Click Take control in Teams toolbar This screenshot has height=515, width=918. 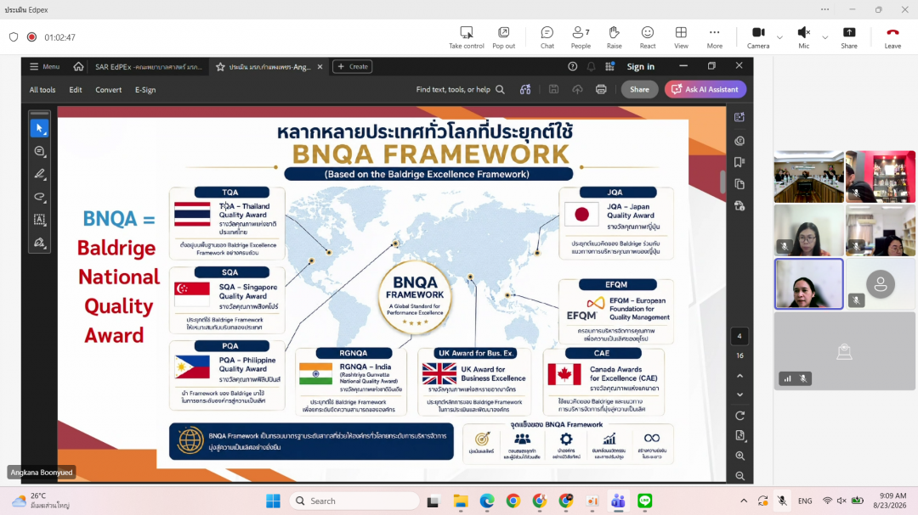coord(466,37)
